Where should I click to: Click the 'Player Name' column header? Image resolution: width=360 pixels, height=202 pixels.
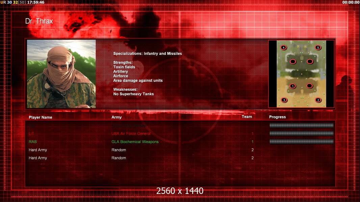point(41,117)
